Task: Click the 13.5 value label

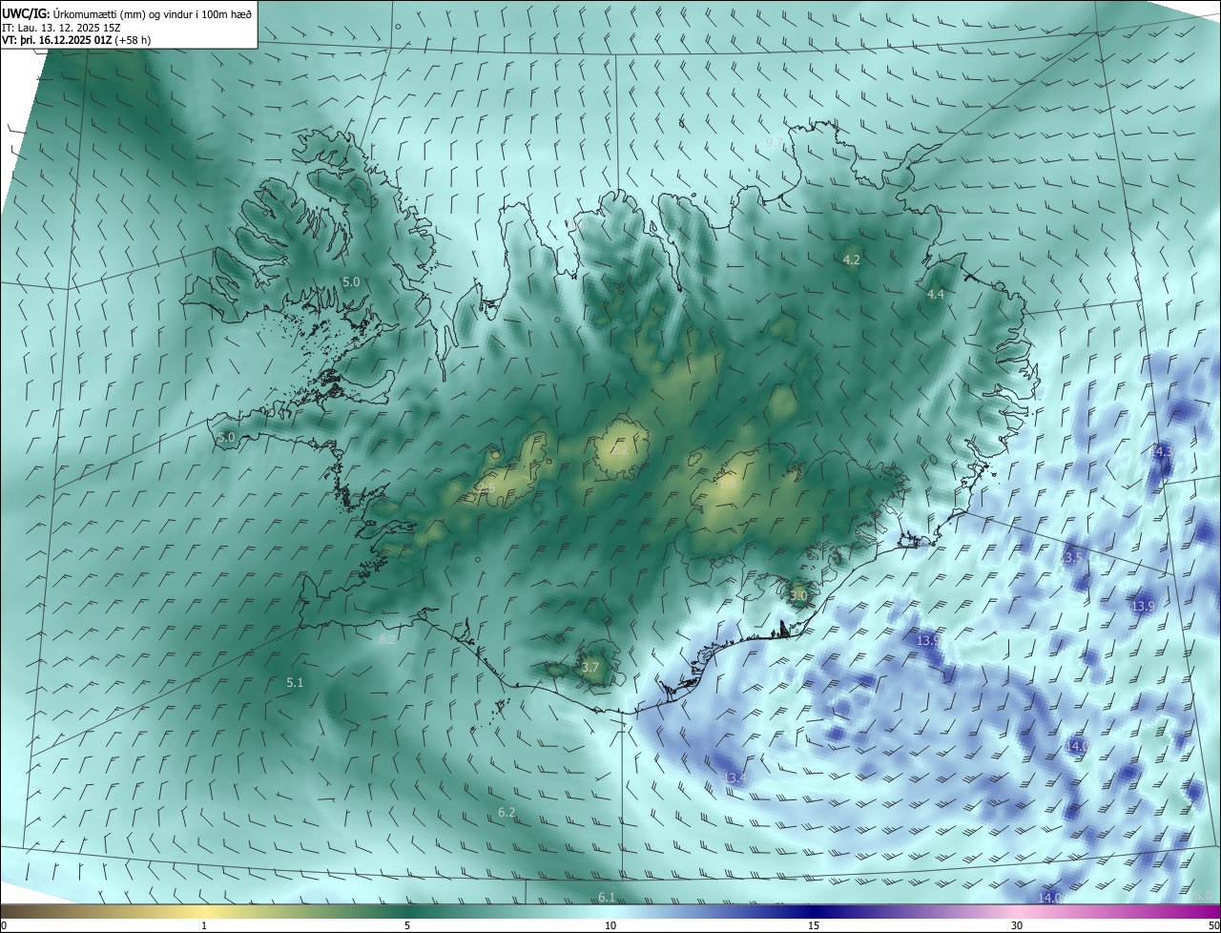Action: tap(1071, 557)
